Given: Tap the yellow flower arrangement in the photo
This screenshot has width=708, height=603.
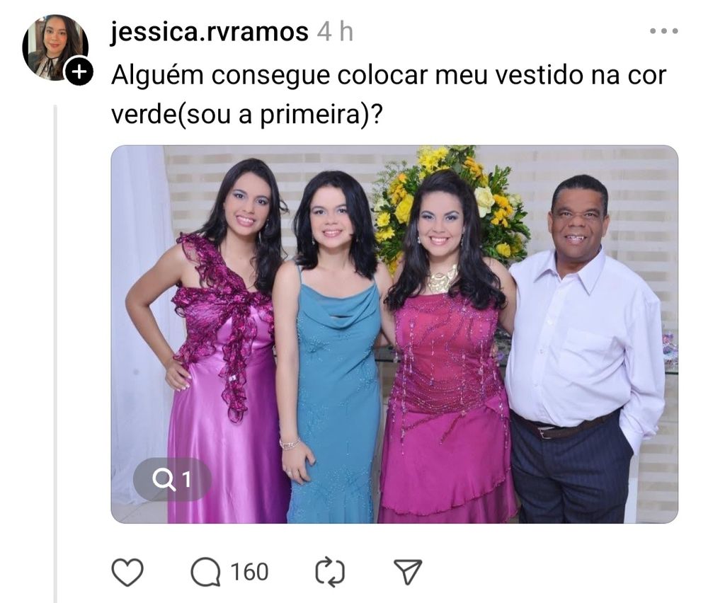Looking at the screenshot, I should click(x=452, y=203).
